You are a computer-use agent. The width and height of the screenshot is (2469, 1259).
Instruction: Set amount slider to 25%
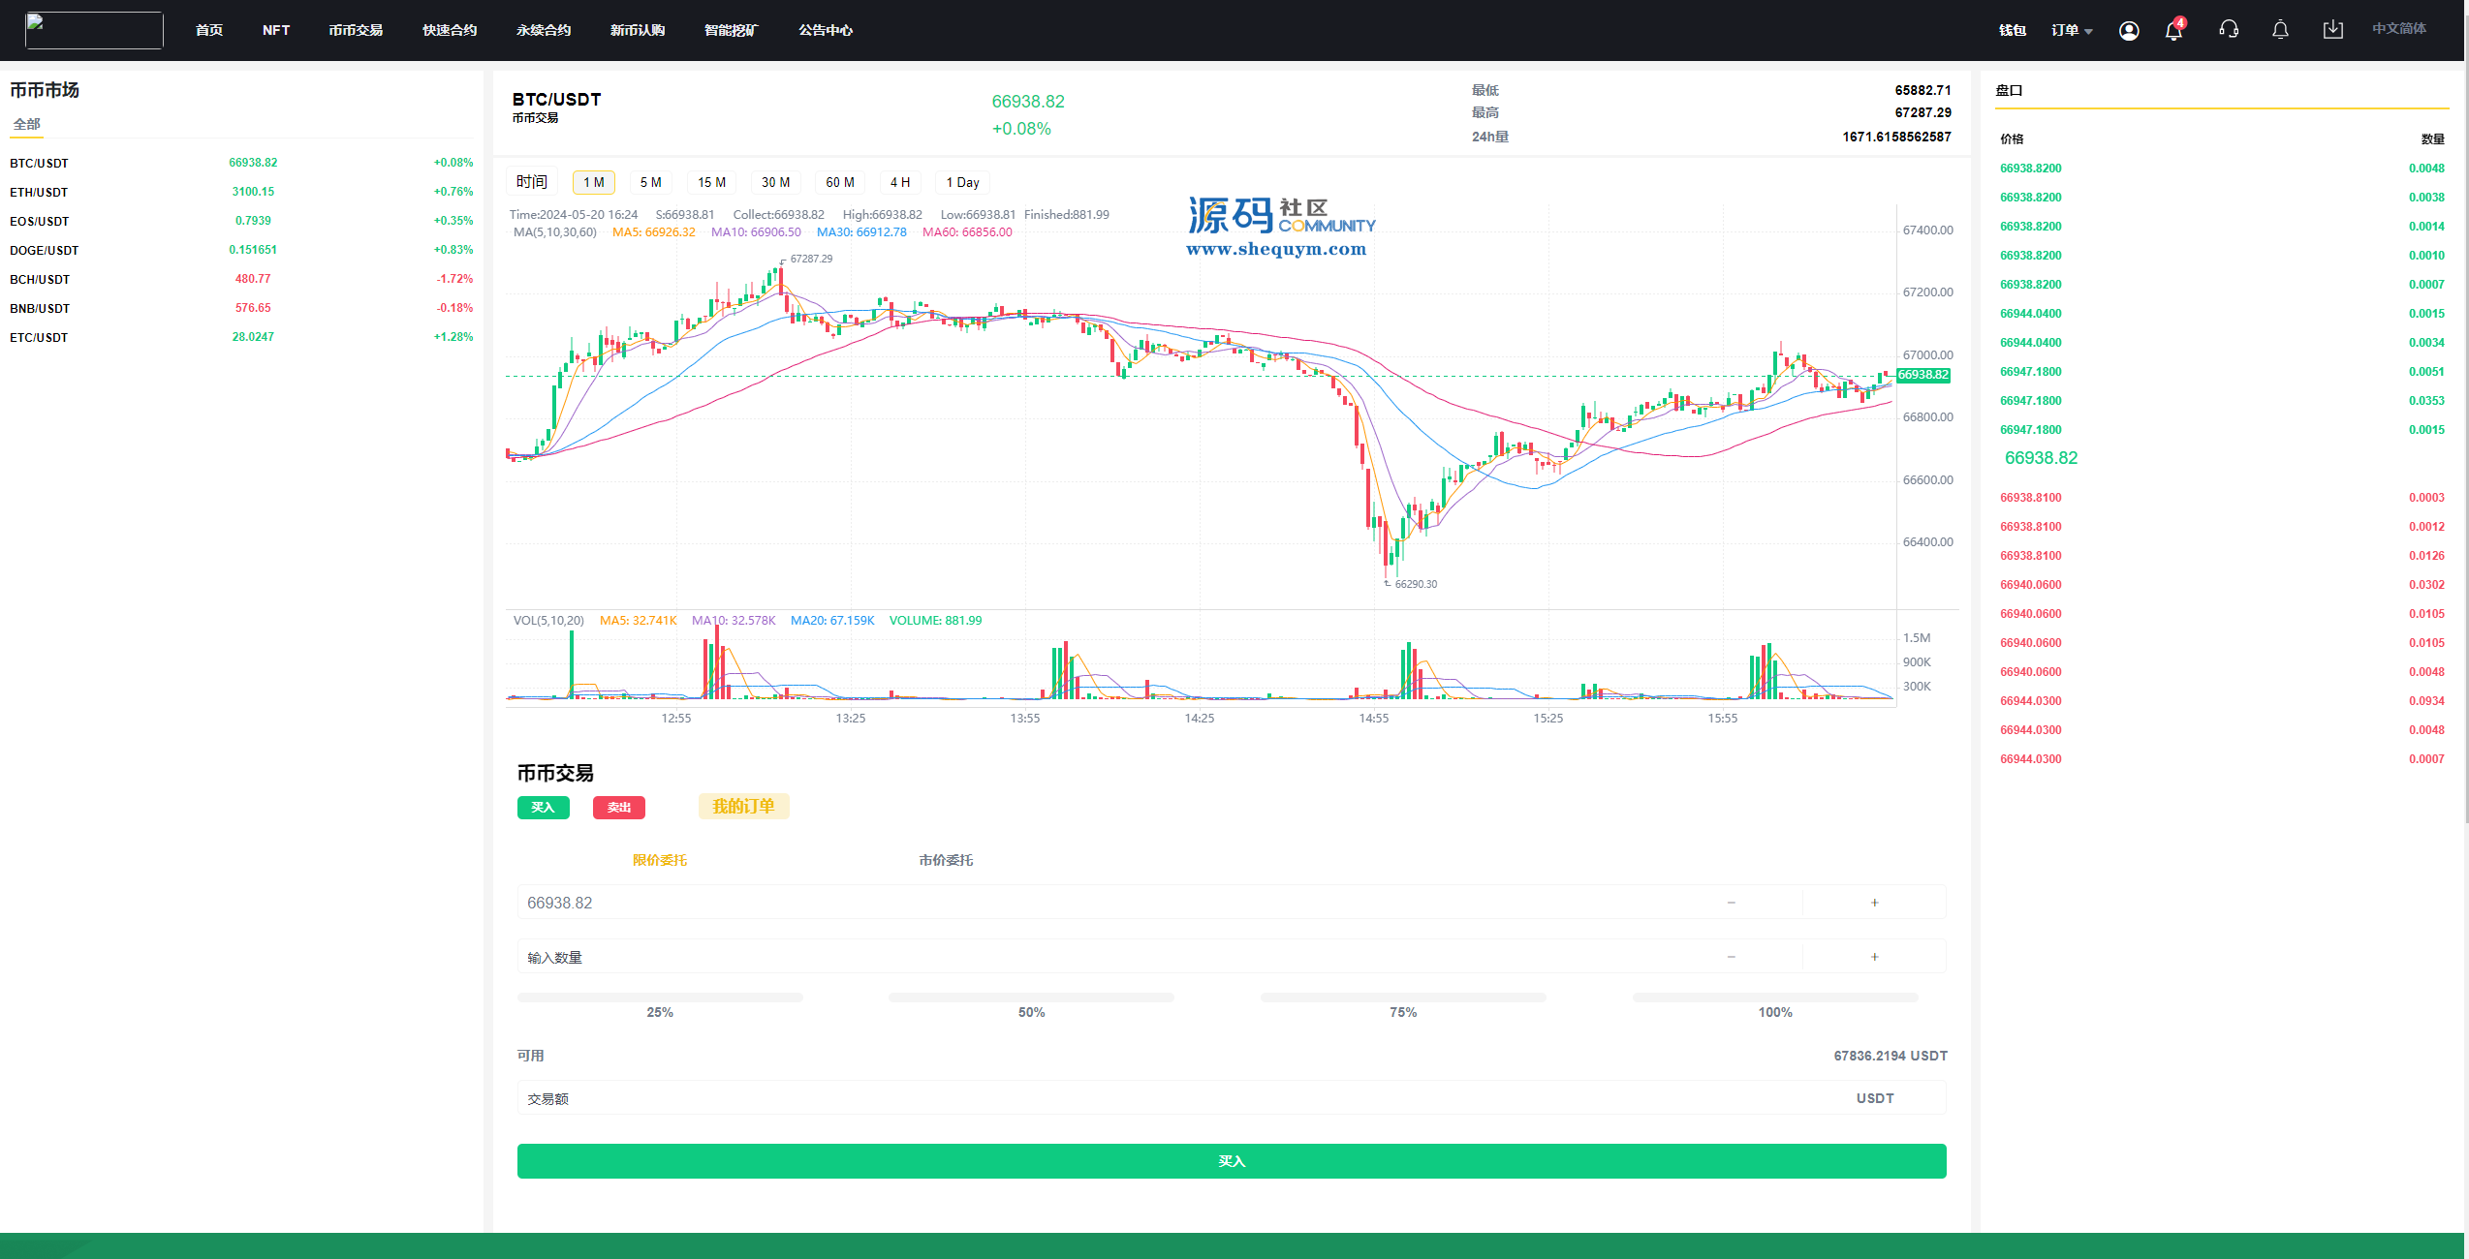660,997
